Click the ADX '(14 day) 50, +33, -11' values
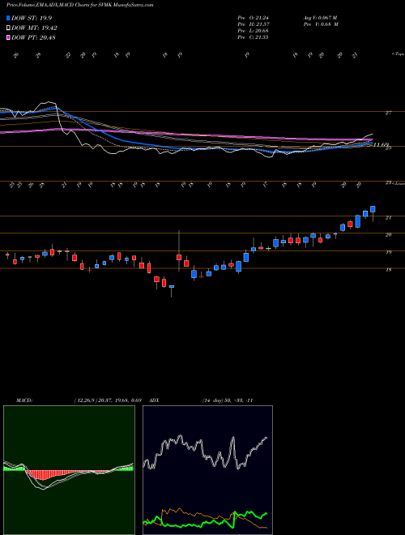This screenshot has height=535, width=405. (228, 400)
